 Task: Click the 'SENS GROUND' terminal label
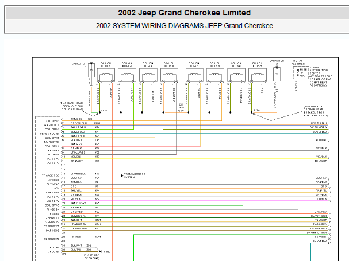tap(50, 134)
